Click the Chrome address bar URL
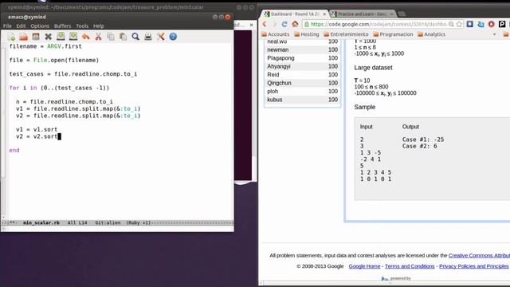 pos(379,24)
